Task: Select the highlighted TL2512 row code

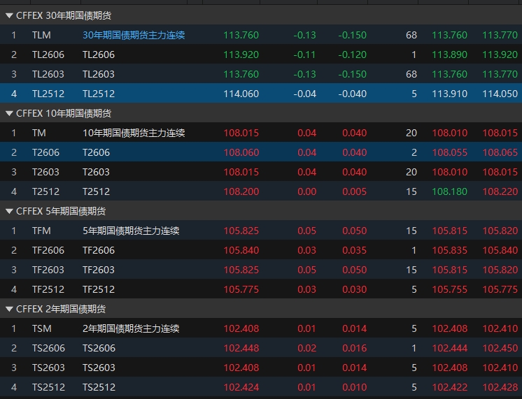Action: click(x=48, y=94)
